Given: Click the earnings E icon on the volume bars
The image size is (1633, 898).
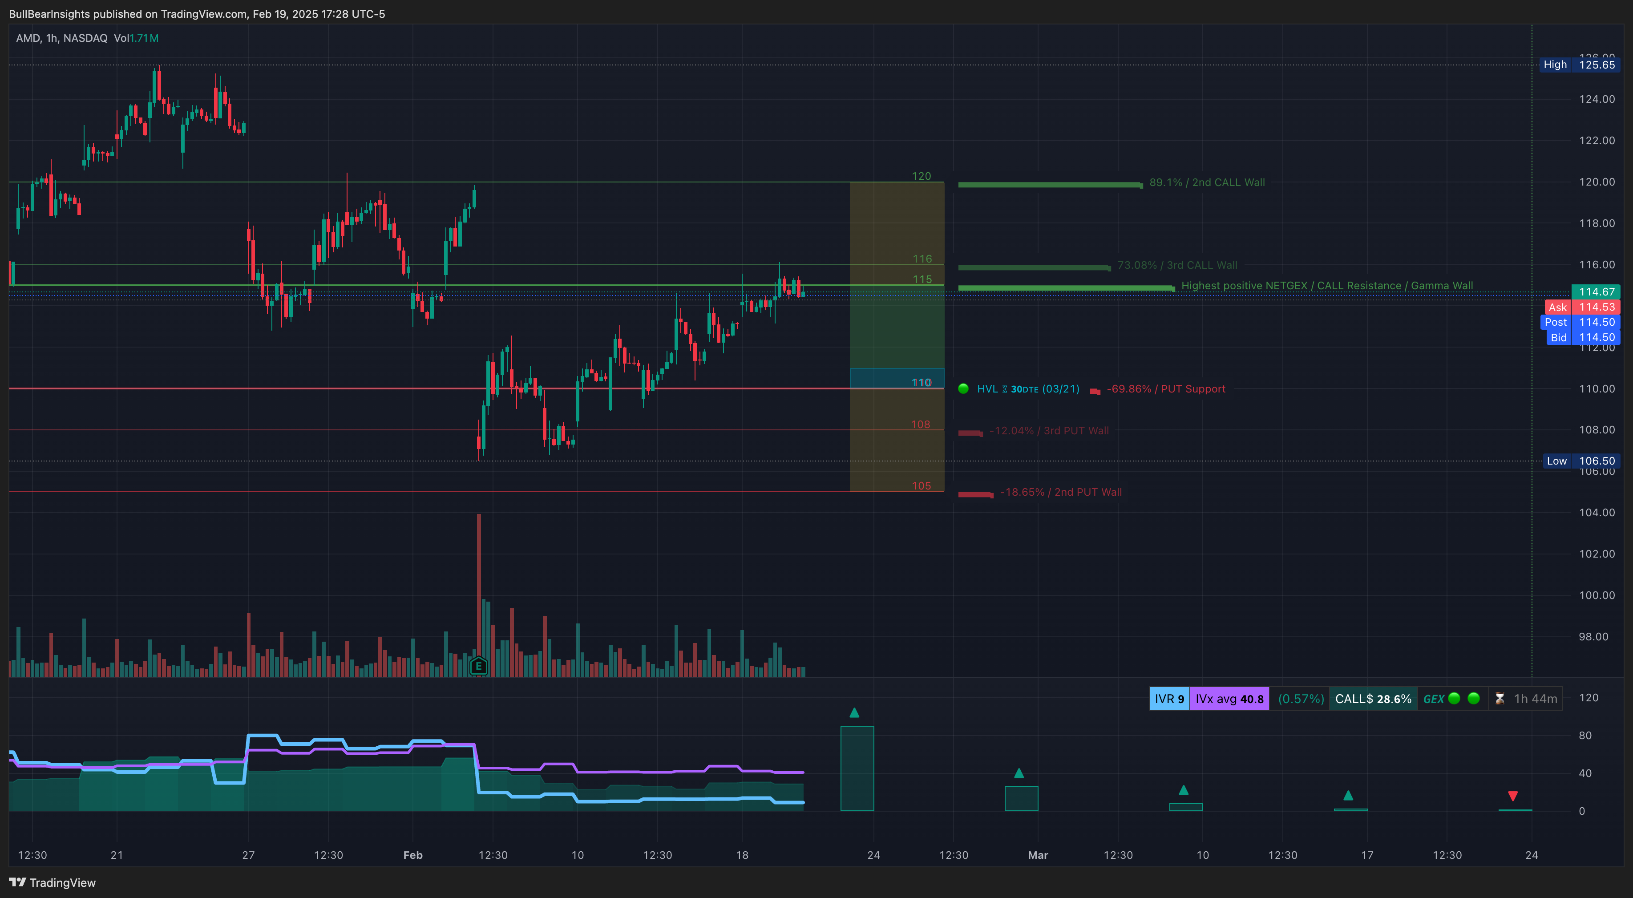Looking at the screenshot, I should pos(479,666).
